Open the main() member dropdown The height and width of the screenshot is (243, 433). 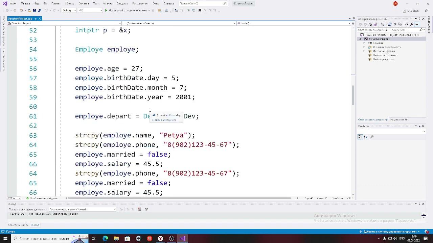[293, 23]
